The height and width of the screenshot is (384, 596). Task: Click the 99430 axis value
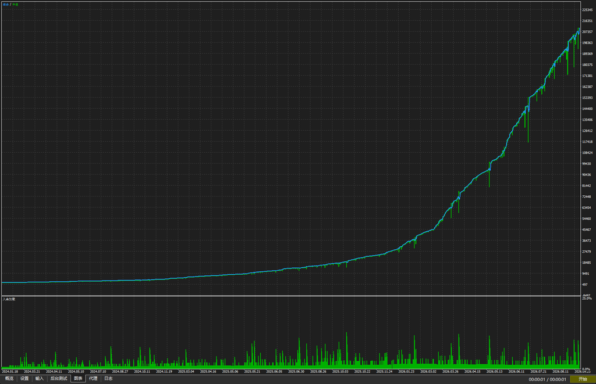[x=587, y=164]
